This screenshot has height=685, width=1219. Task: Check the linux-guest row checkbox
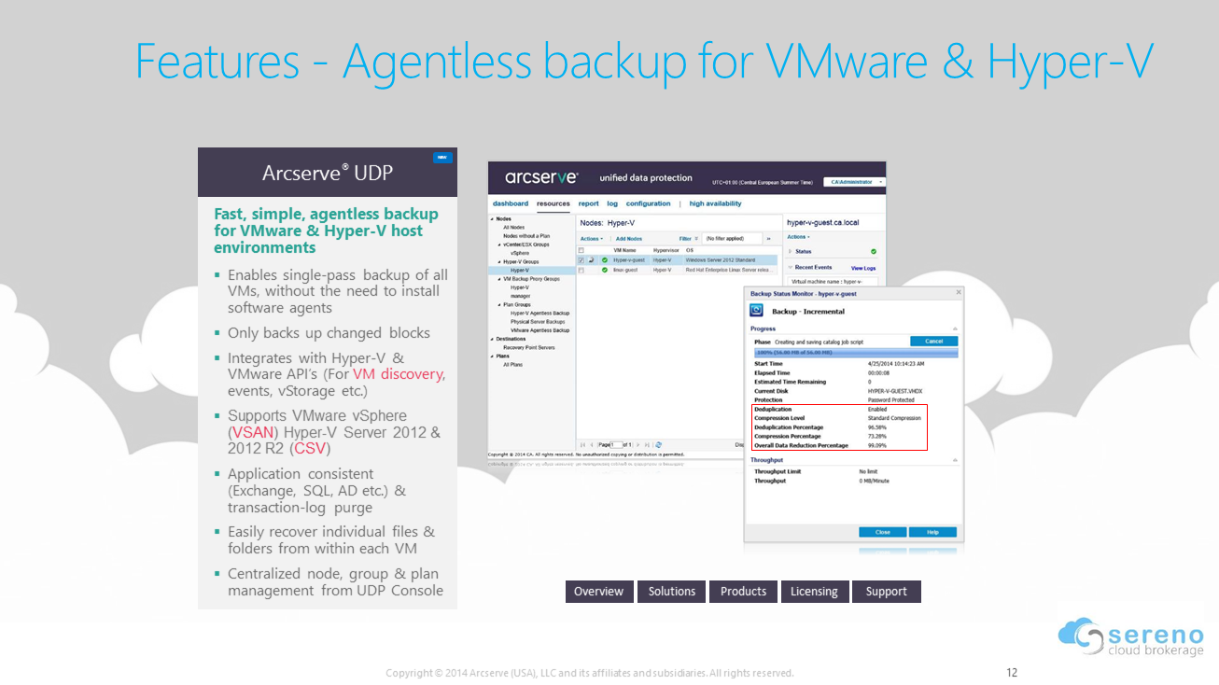(581, 270)
